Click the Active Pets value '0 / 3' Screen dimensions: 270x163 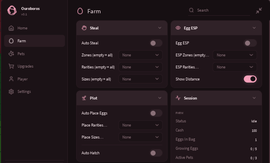click(x=253, y=158)
